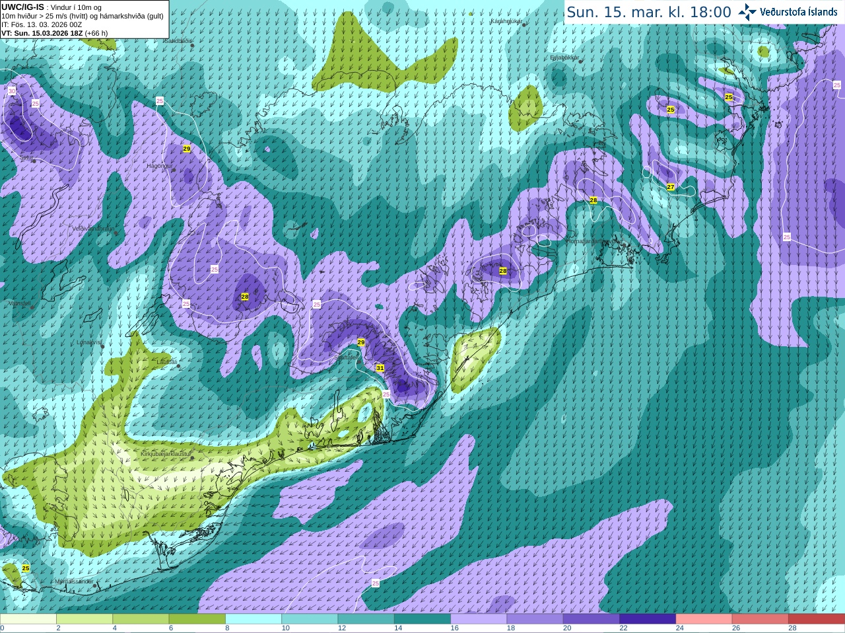
Task: Click the 'IT: Fös. 13. 03. 2026 00Z' line
Action: (42, 24)
